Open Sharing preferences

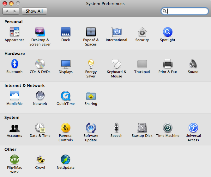[91, 96]
